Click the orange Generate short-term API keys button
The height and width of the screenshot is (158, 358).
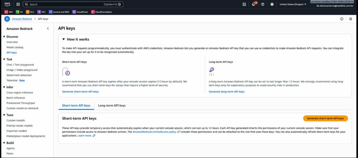[x=325, y=118]
